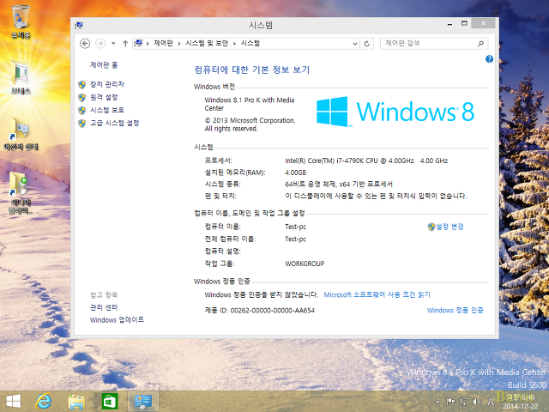Open 장치 관리자 link
This screenshot has width=549, height=412.
(107, 84)
